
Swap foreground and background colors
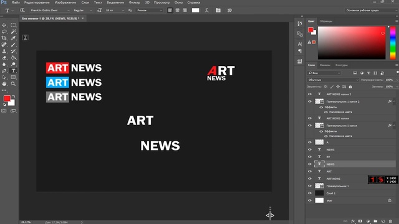(x=14, y=96)
